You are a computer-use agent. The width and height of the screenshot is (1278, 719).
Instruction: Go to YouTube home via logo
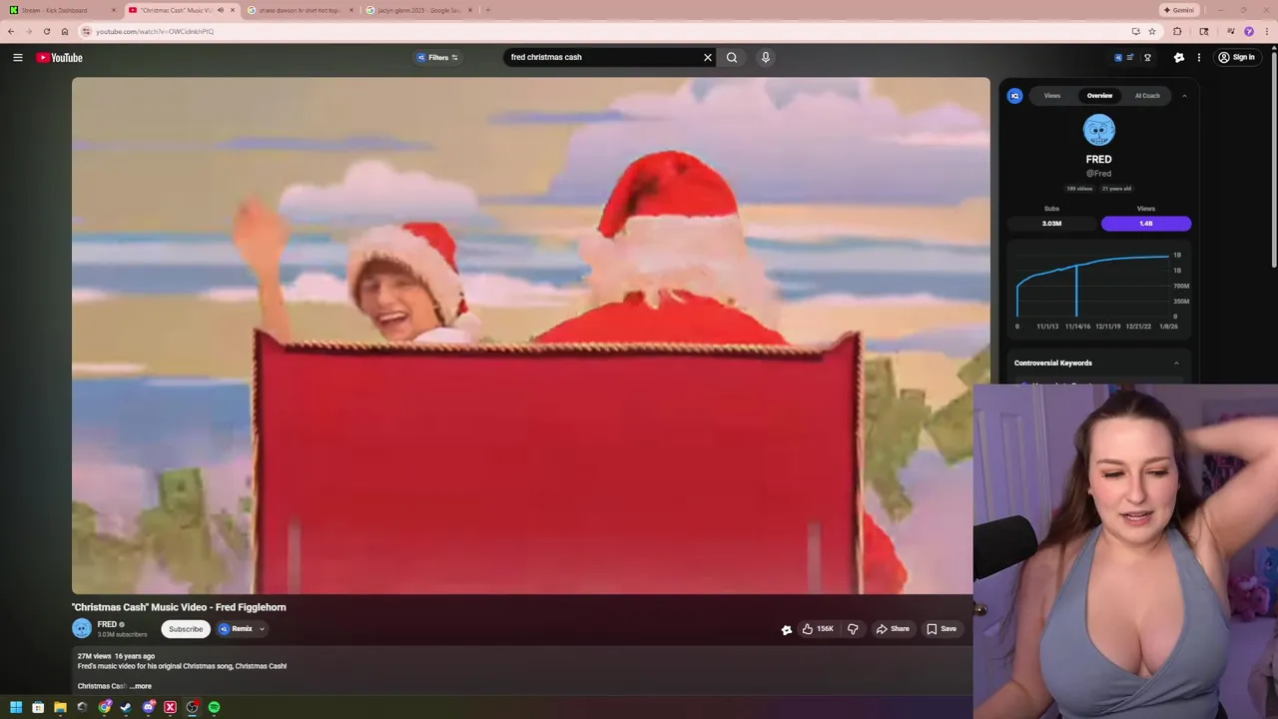click(x=59, y=57)
